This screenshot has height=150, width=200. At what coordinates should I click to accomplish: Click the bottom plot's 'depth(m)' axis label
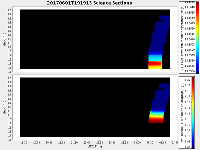click(4, 107)
